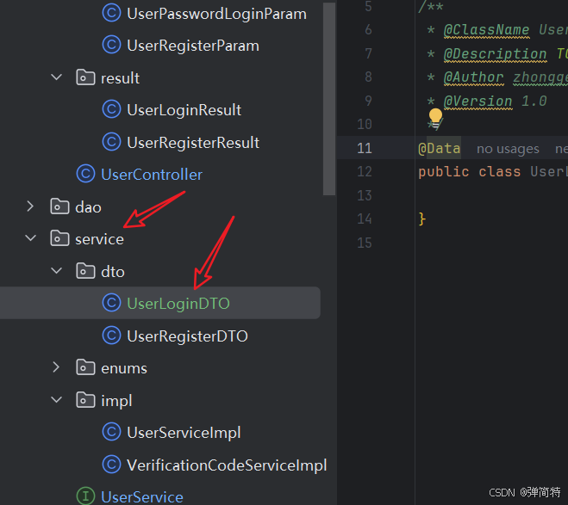Viewport: 568px width, 505px height.
Task: Open UserLoginResult file name
Action: click(x=184, y=110)
